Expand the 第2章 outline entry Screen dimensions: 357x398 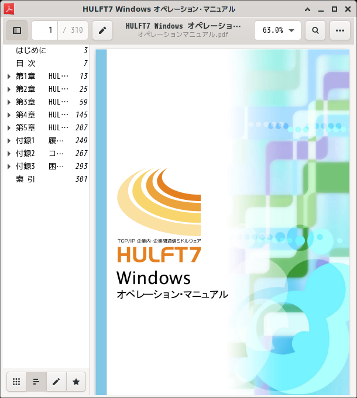click(9, 89)
